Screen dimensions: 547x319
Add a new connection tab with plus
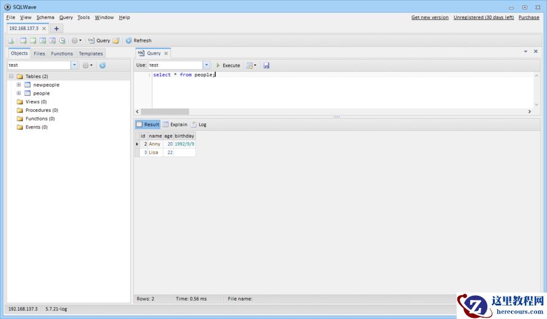[57, 28]
